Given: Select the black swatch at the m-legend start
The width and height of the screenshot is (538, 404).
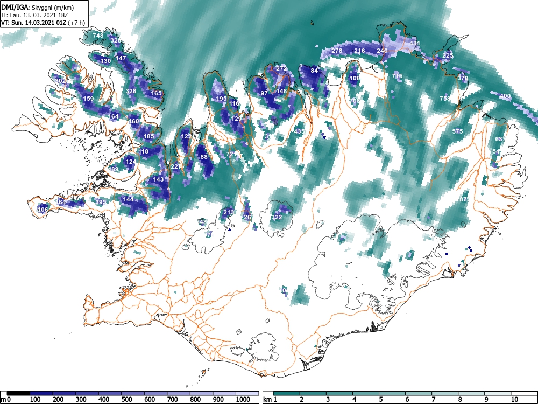Looking at the screenshot, I should (18, 393).
